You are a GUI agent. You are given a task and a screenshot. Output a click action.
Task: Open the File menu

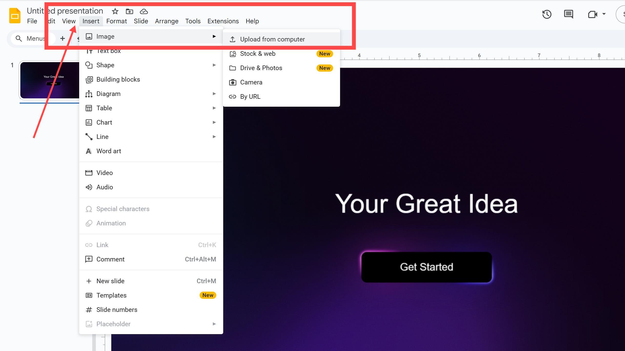point(32,21)
